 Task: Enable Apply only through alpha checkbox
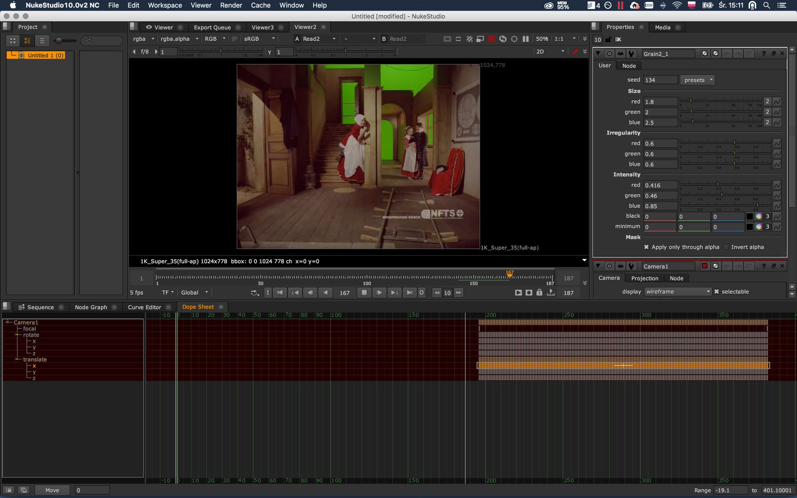(x=646, y=247)
